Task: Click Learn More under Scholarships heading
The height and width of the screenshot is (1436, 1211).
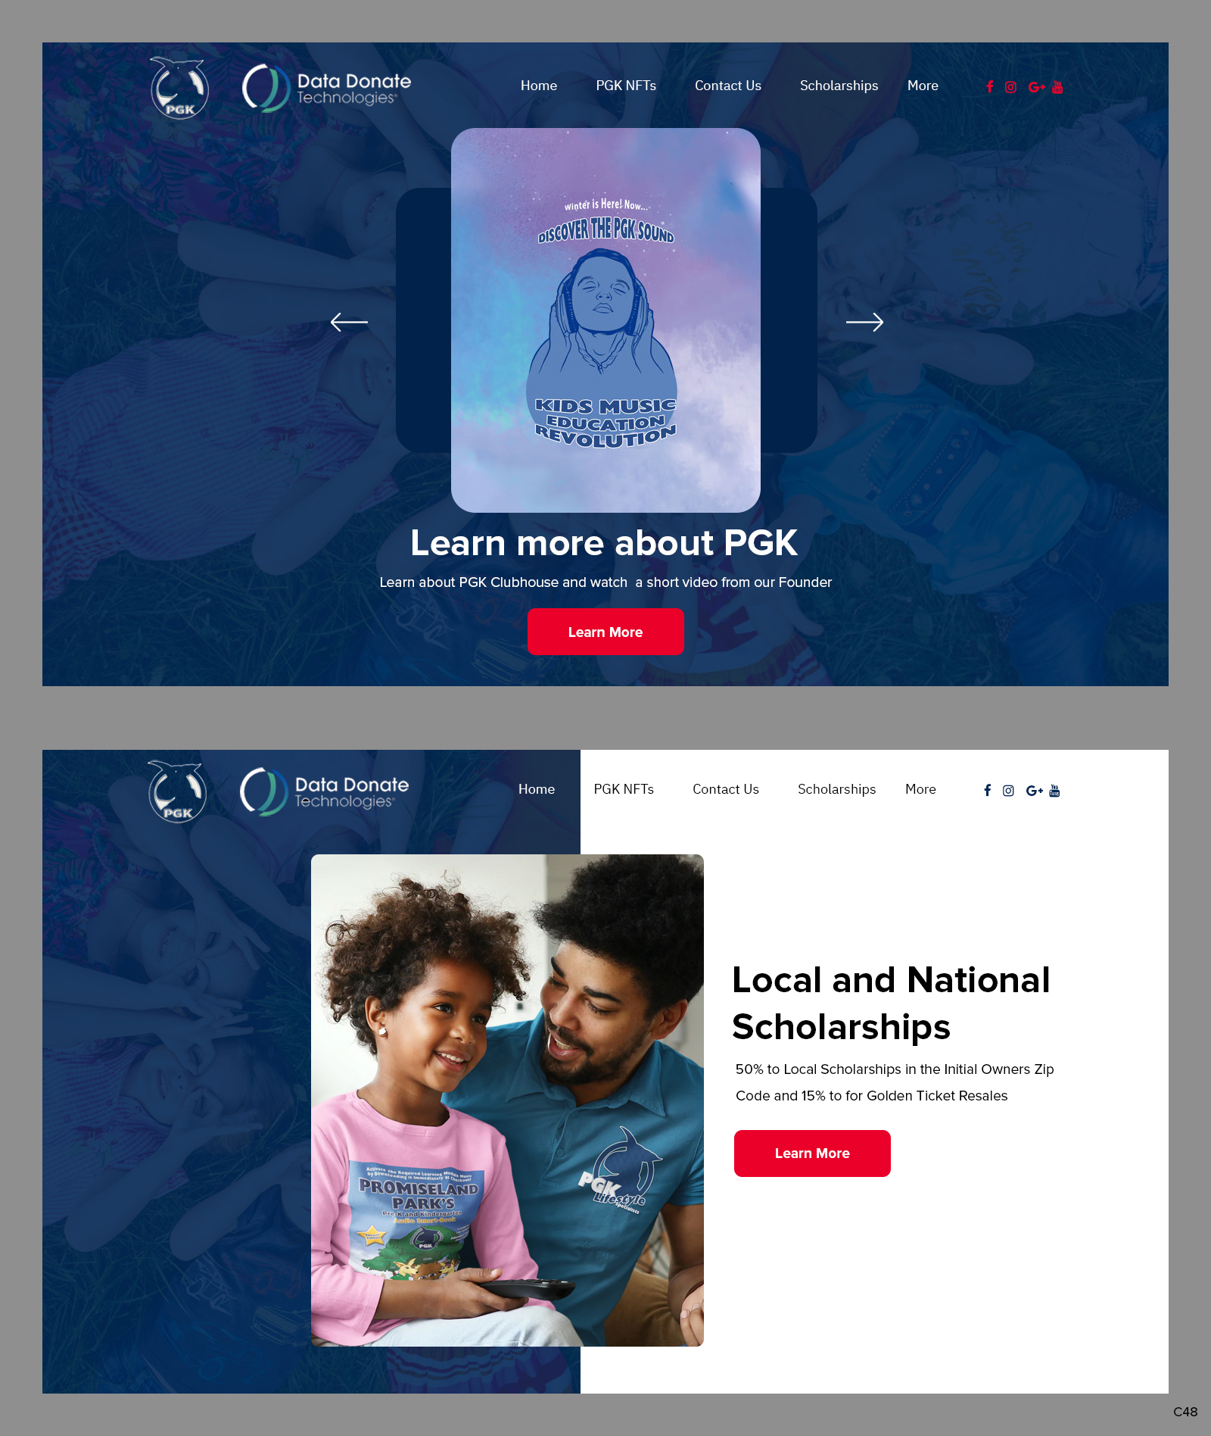Action: [812, 1153]
